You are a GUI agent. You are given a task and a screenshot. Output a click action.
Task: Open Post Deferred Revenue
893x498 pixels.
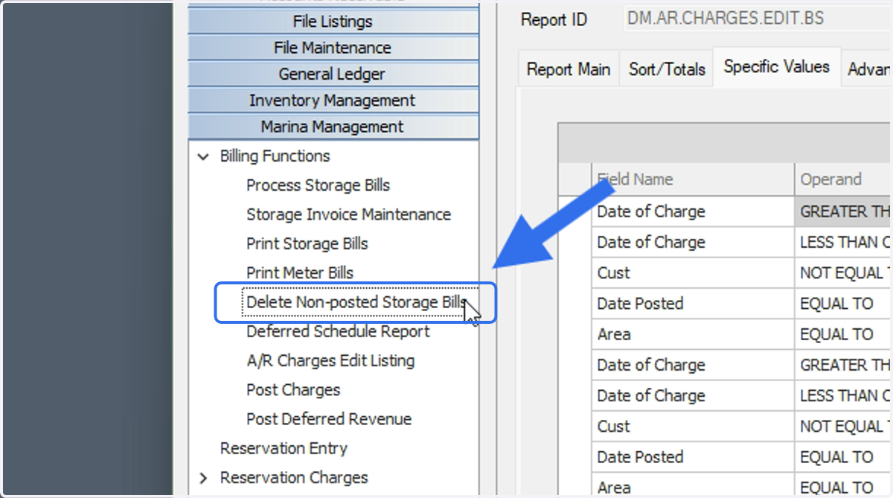point(329,419)
